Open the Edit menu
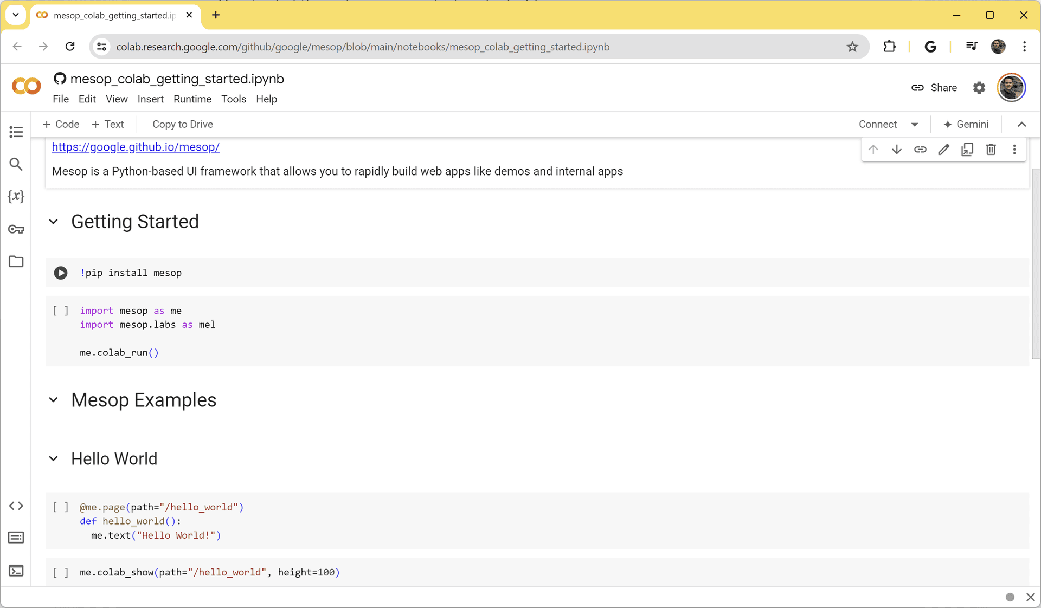1041x608 pixels. click(x=87, y=99)
